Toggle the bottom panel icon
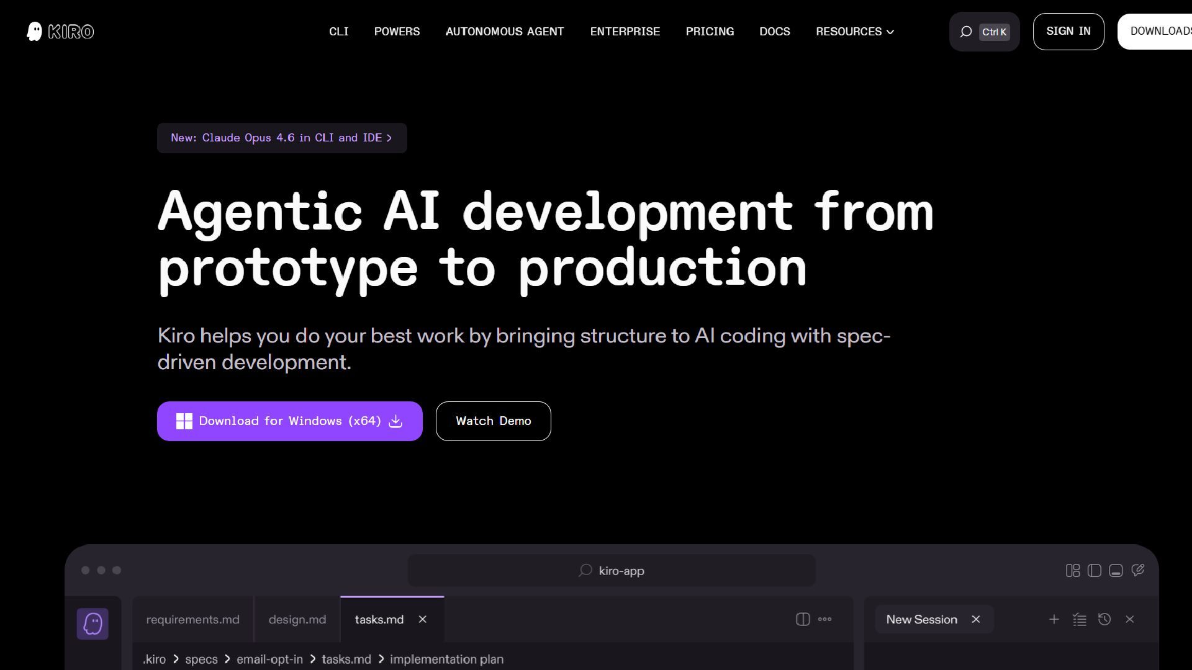 click(x=1116, y=571)
